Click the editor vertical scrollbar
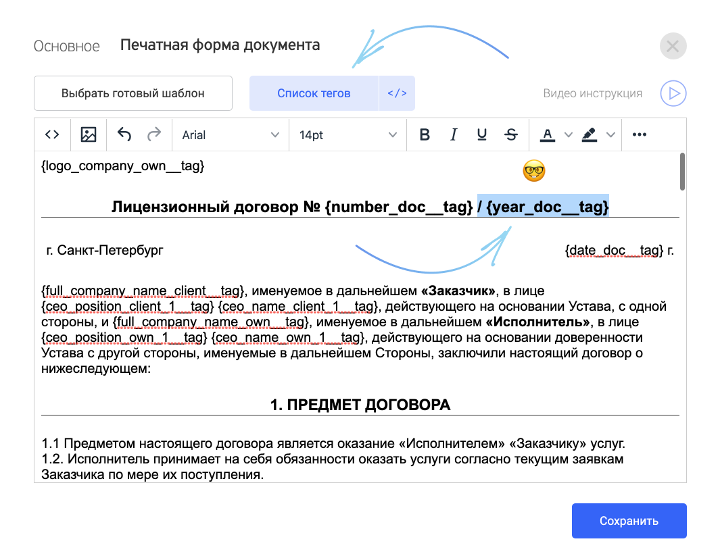Screen dimensions: 720x556 [x=682, y=172]
